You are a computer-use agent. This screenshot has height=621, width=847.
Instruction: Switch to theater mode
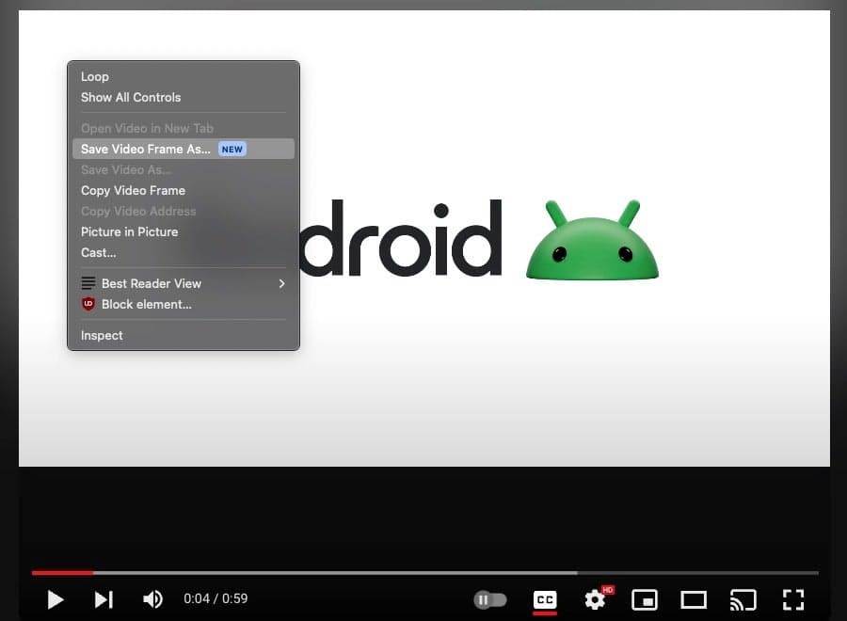coord(694,599)
